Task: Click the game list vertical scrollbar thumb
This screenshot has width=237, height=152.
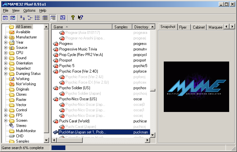Action: point(153,90)
